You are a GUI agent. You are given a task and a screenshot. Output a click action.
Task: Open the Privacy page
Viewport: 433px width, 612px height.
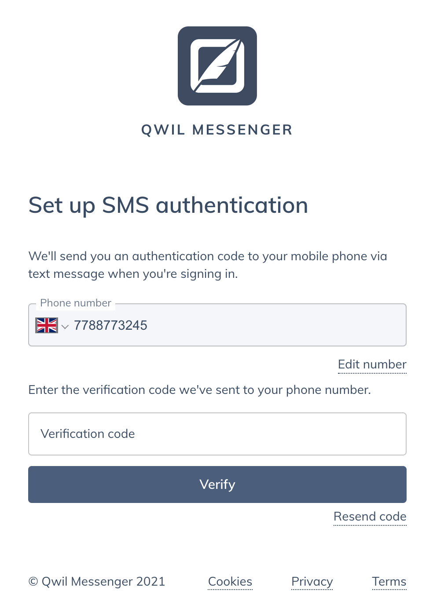pos(312,581)
